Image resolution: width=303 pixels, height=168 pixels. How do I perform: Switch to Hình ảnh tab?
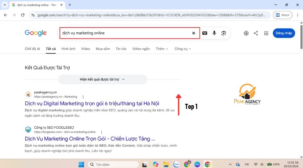[x=68, y=49]
